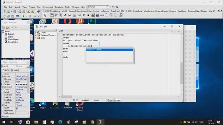
Task: Switch to Events tab in Object Inspector
Action: point(15,70)
